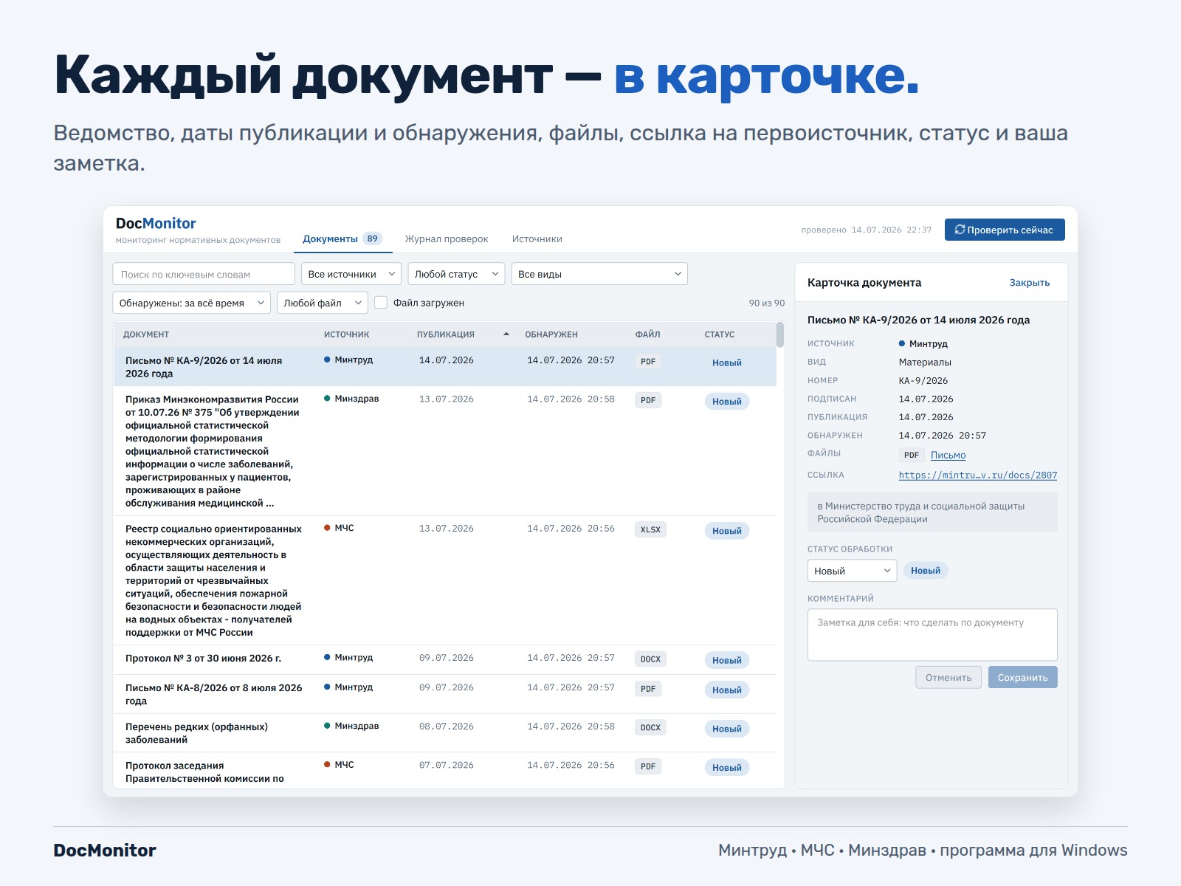This screenshot has height=886, width=1181.
Task: Click the 89 count badge on Документы
Action: click(x=372, y=238)
